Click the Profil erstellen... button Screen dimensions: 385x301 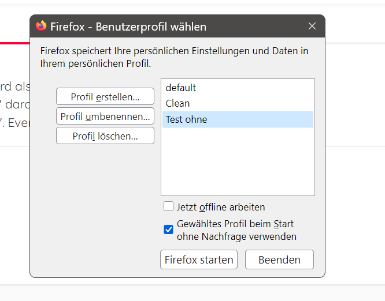coord(105,96)
